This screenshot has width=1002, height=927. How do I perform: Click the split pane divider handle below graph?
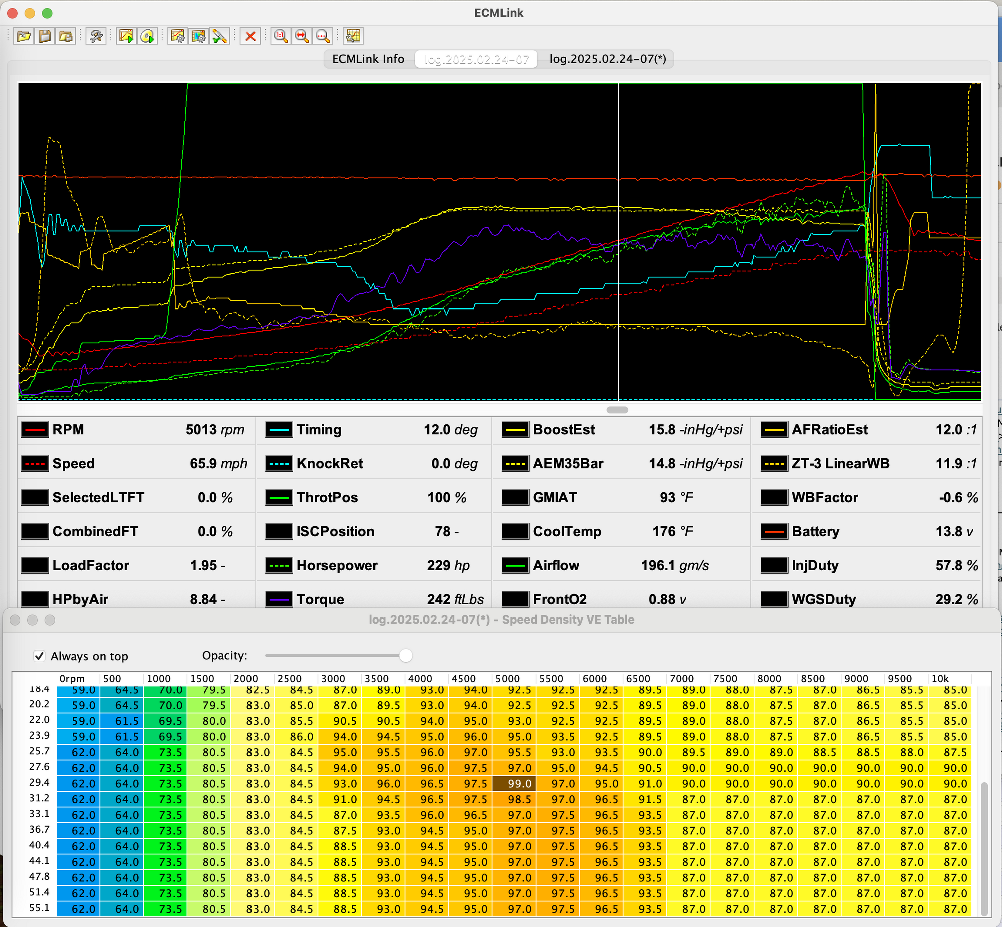[617, 410]
